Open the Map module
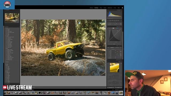Image resolution: width=171 pixels, height=96 pixels. [x=101, y=8]
